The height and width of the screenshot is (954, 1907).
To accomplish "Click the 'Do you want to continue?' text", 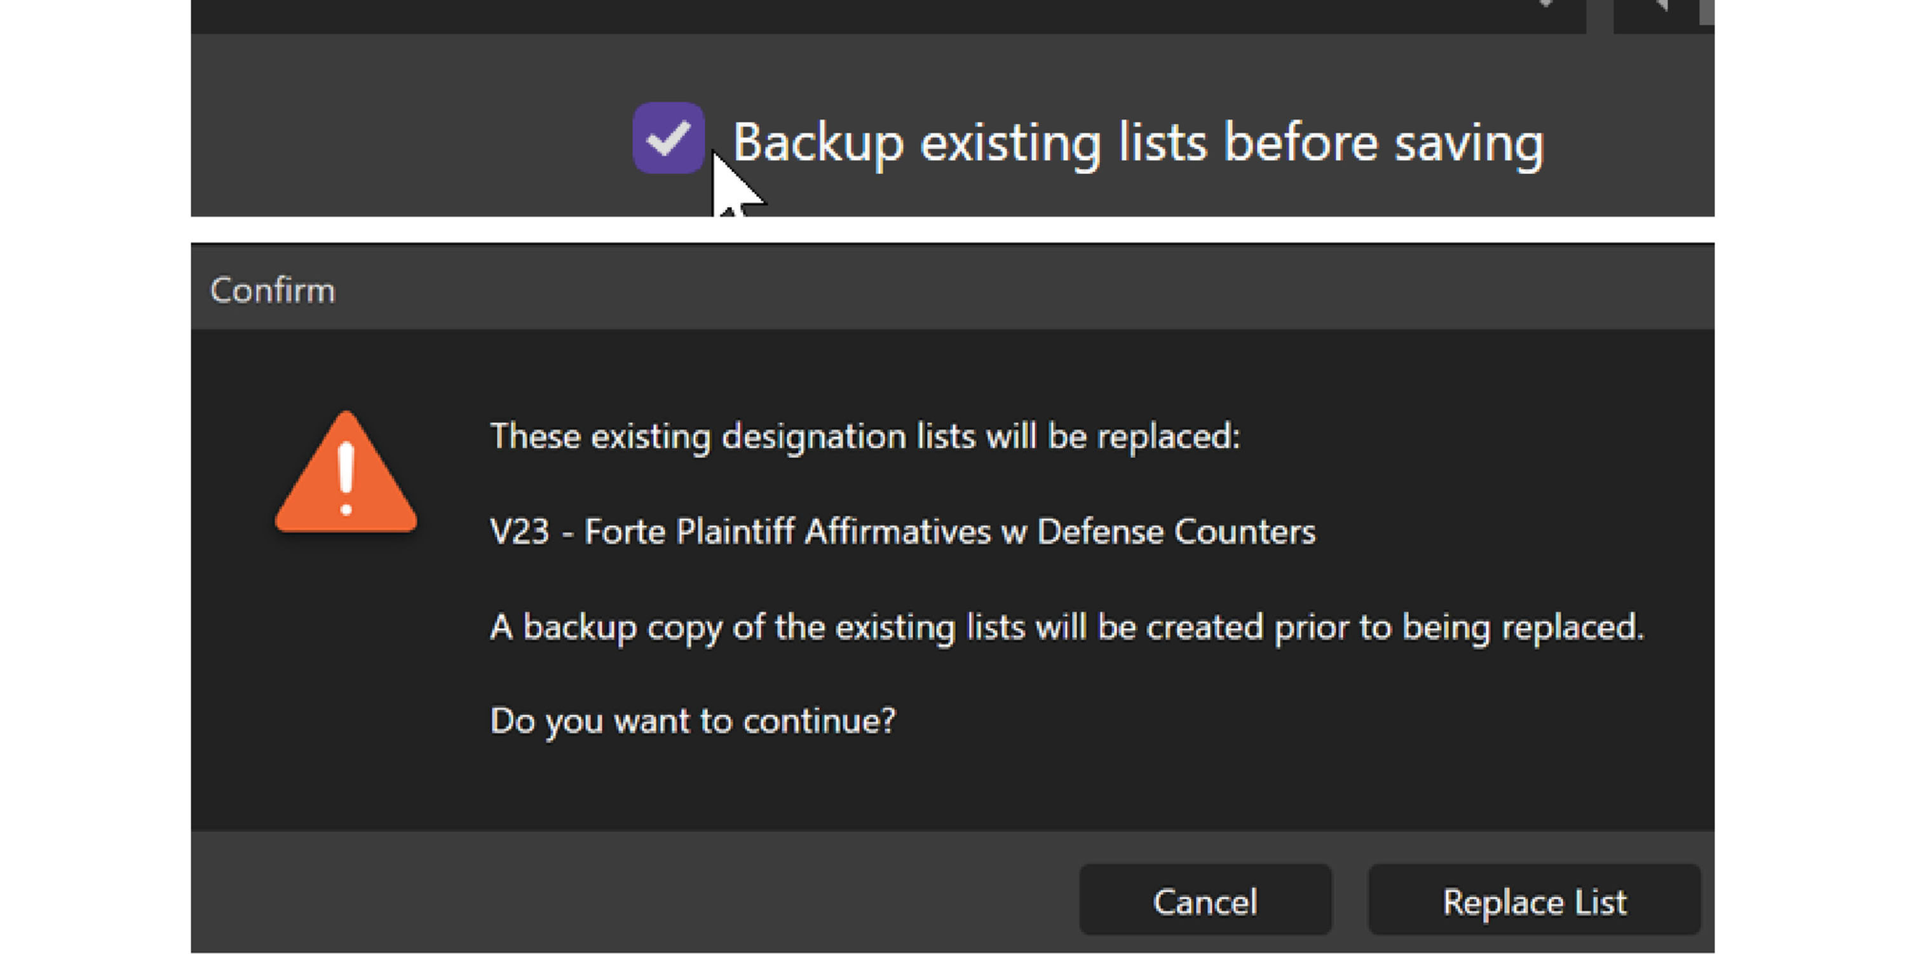I will (692, 720).
